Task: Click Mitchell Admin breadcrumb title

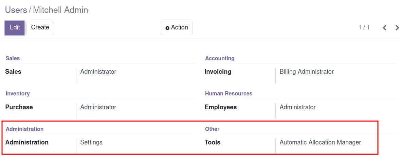Action: [61, 10]
